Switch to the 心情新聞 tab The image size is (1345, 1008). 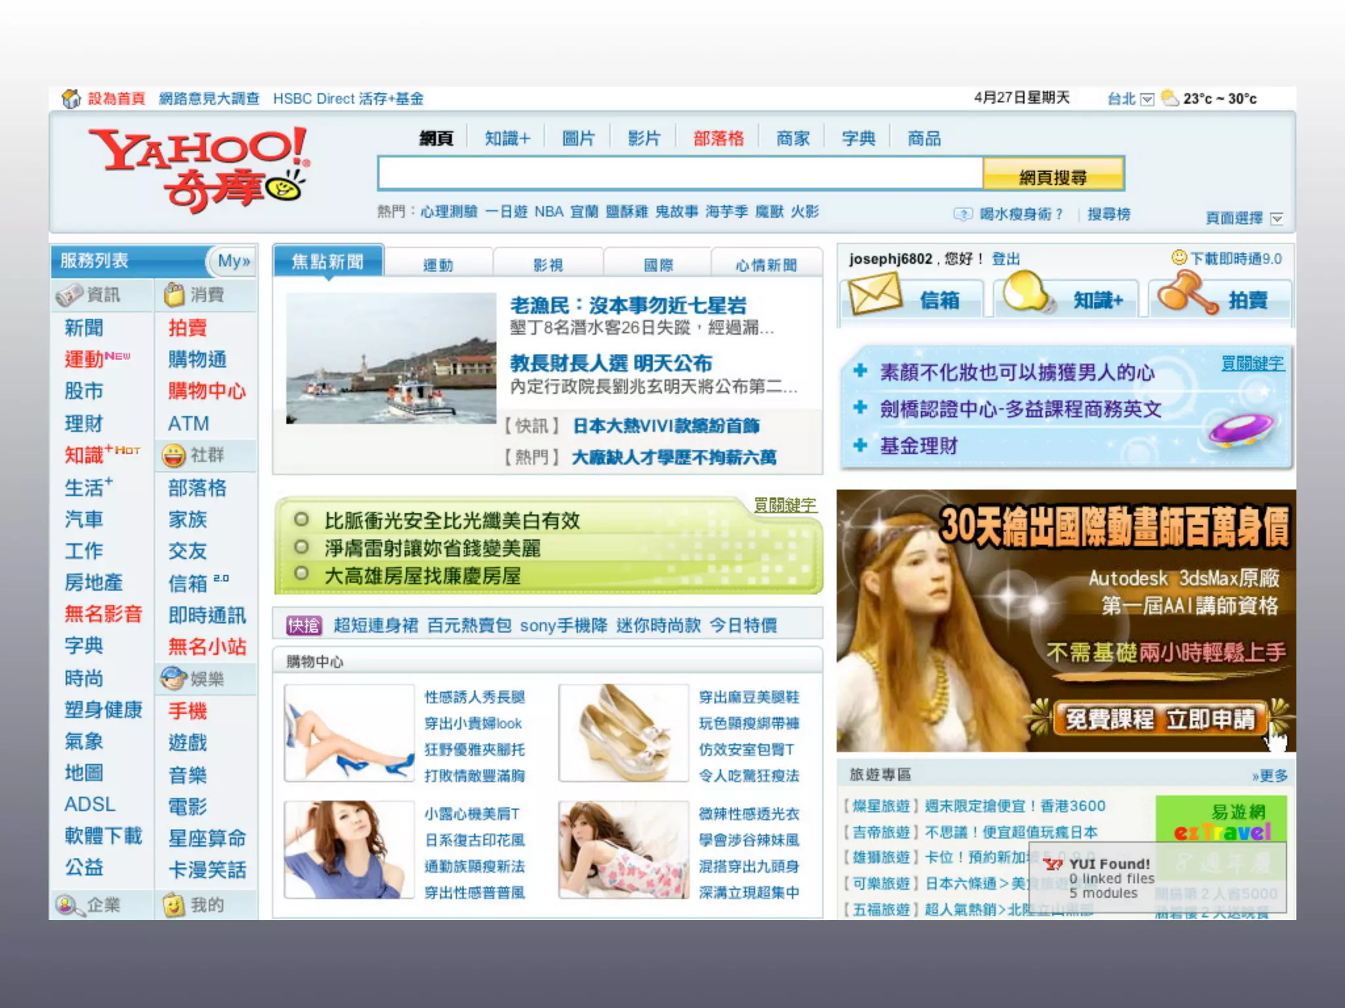(766, 265)
